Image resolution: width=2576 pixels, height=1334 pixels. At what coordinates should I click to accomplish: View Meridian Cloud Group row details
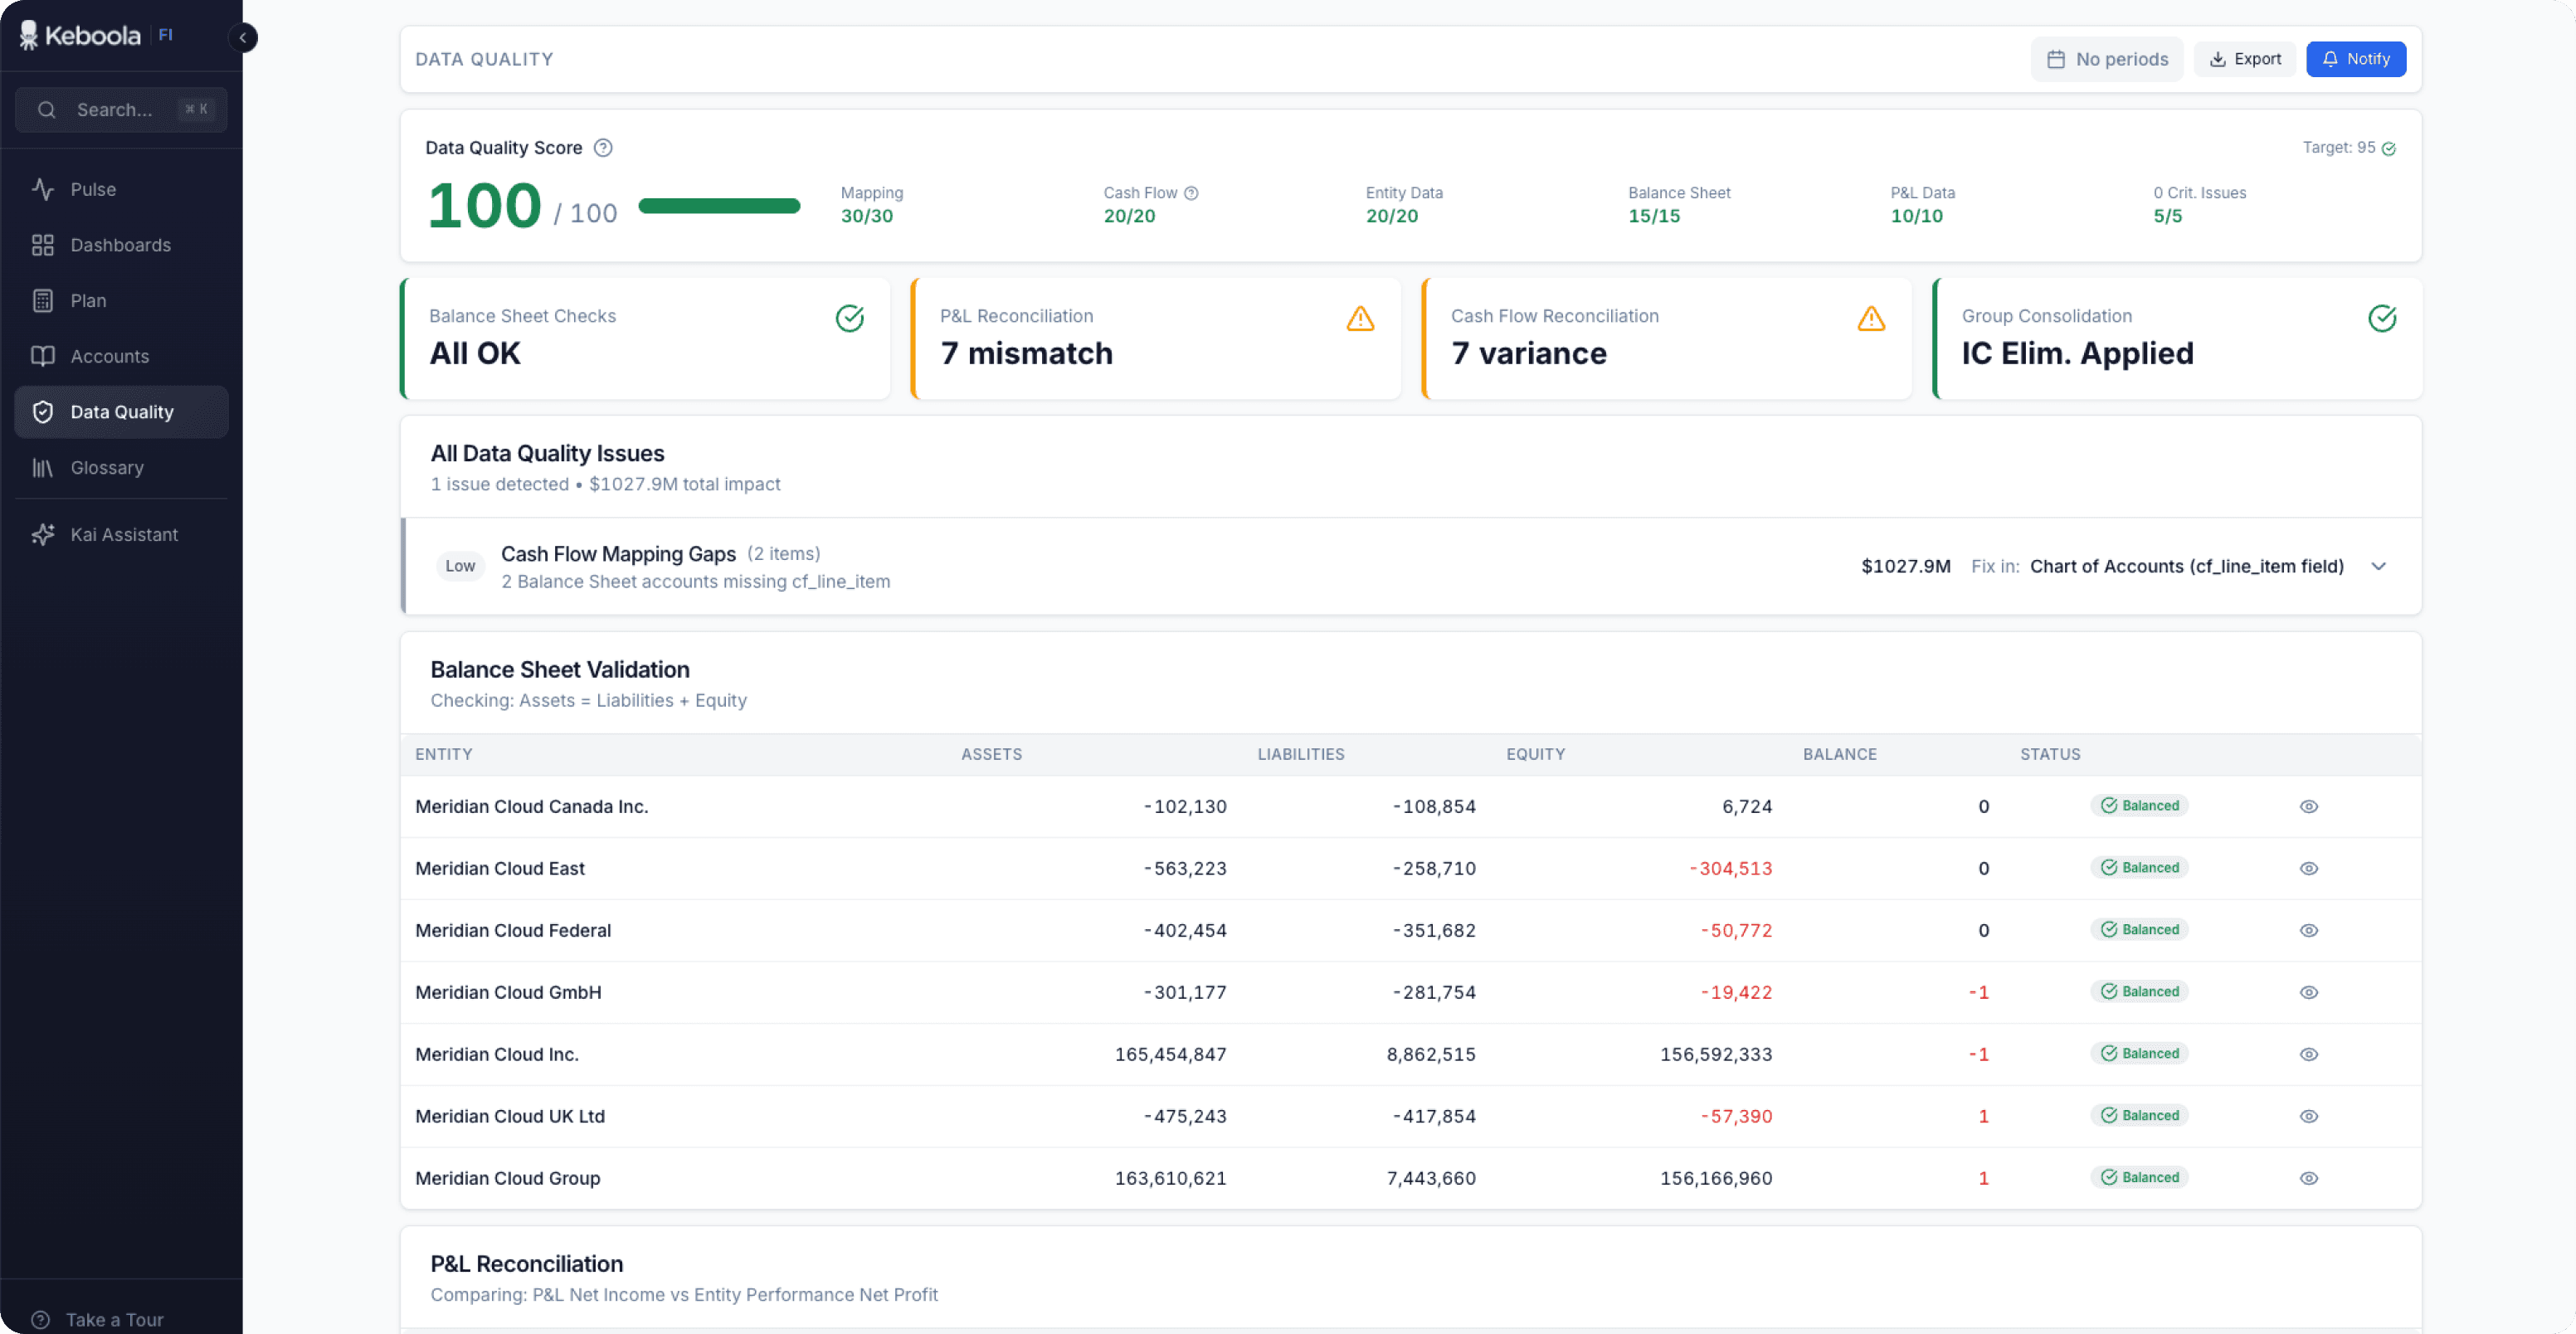point(2308,1179)
